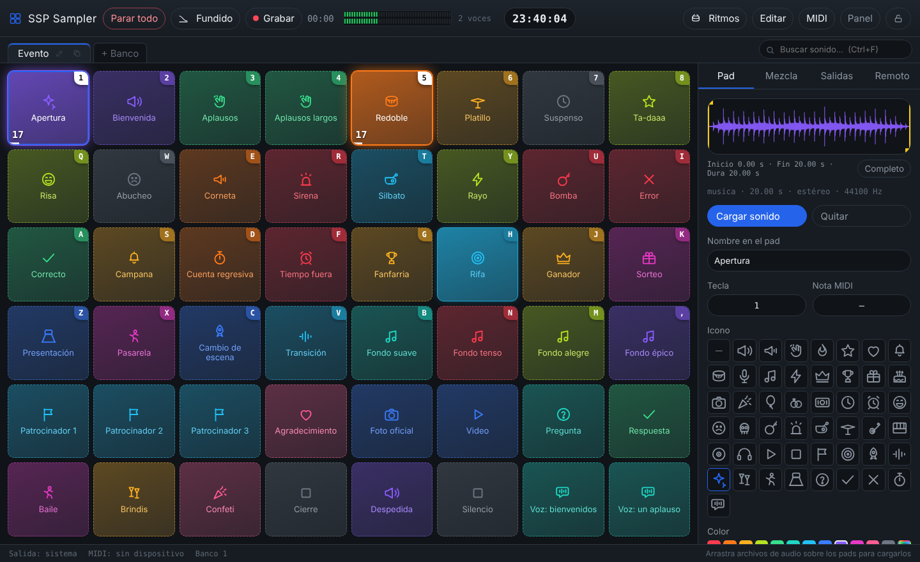Switch to the Mezcla tab

pos(781,76)
